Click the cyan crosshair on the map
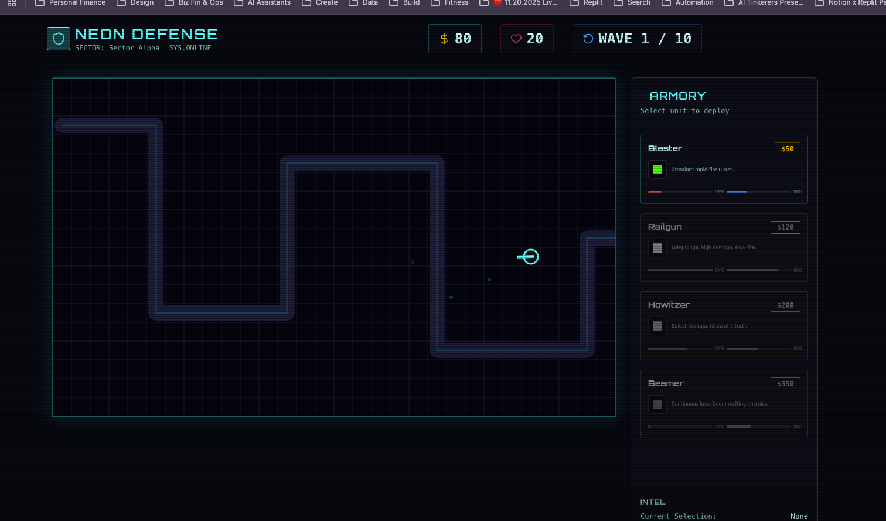Screen dimensions: 886x521 tap(530, 257)
